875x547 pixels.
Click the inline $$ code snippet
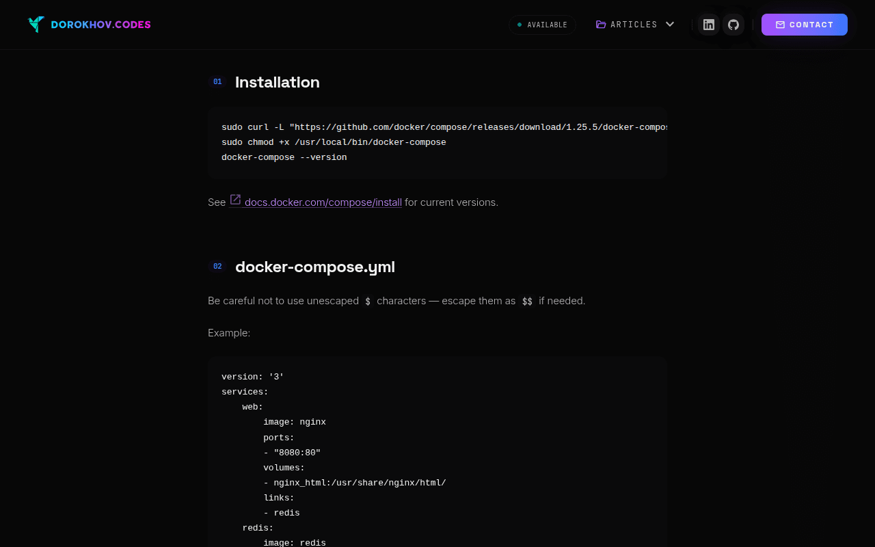coord(527,301)
